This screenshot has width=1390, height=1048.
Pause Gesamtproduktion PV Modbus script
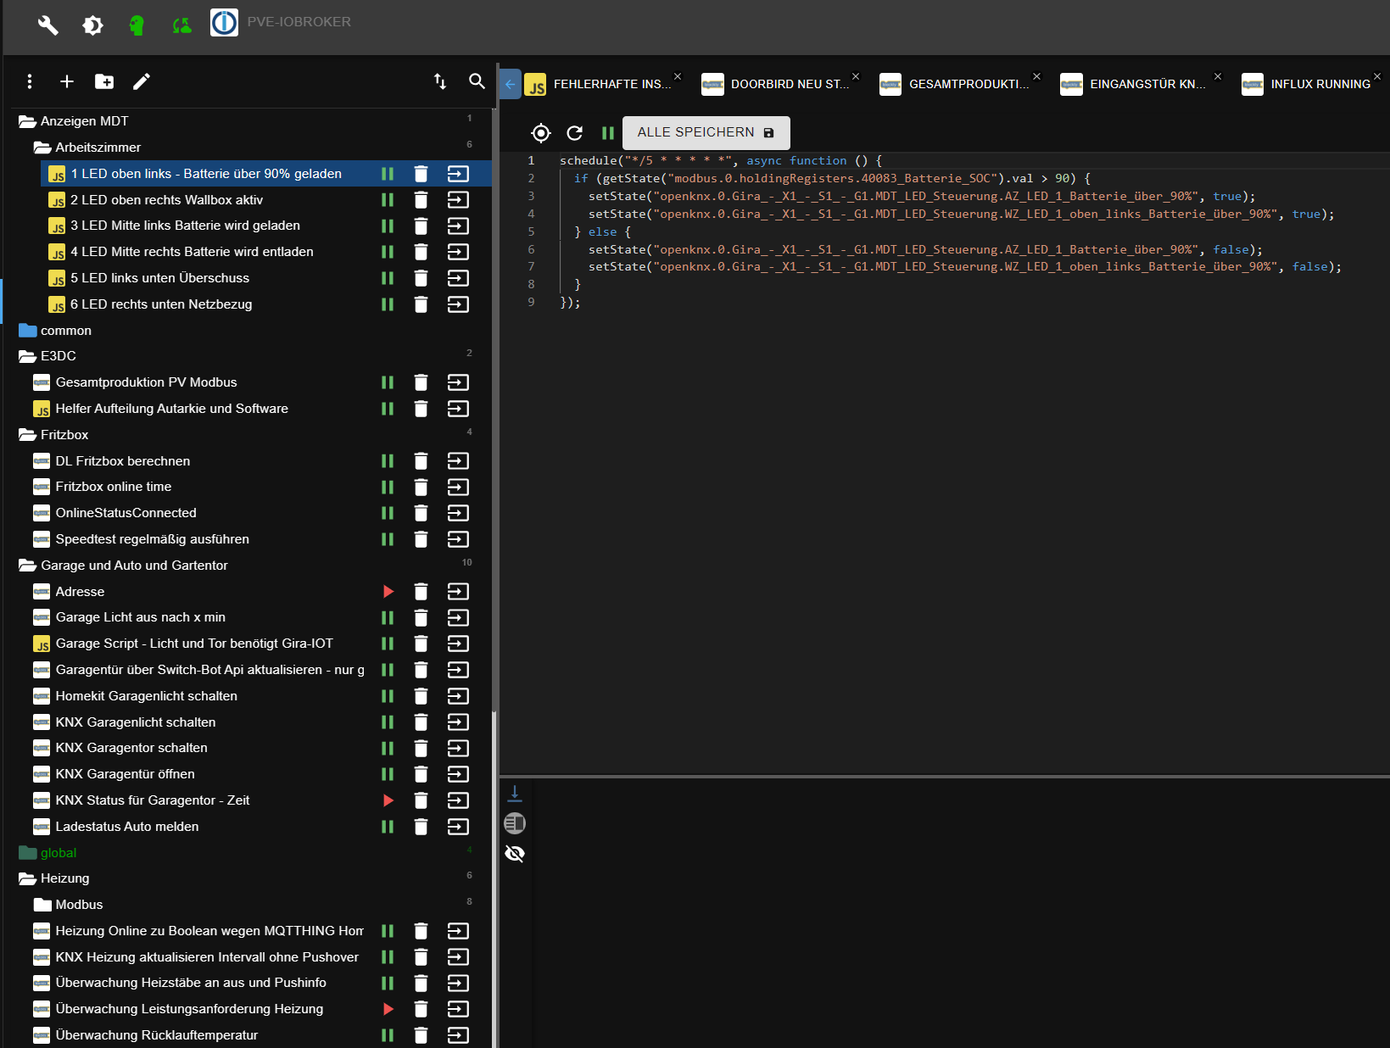tap(388, 382)
